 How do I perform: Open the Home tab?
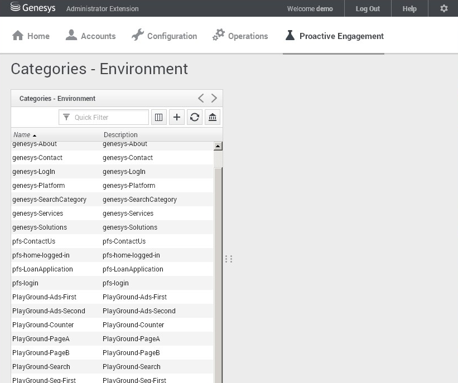(31, 36)
